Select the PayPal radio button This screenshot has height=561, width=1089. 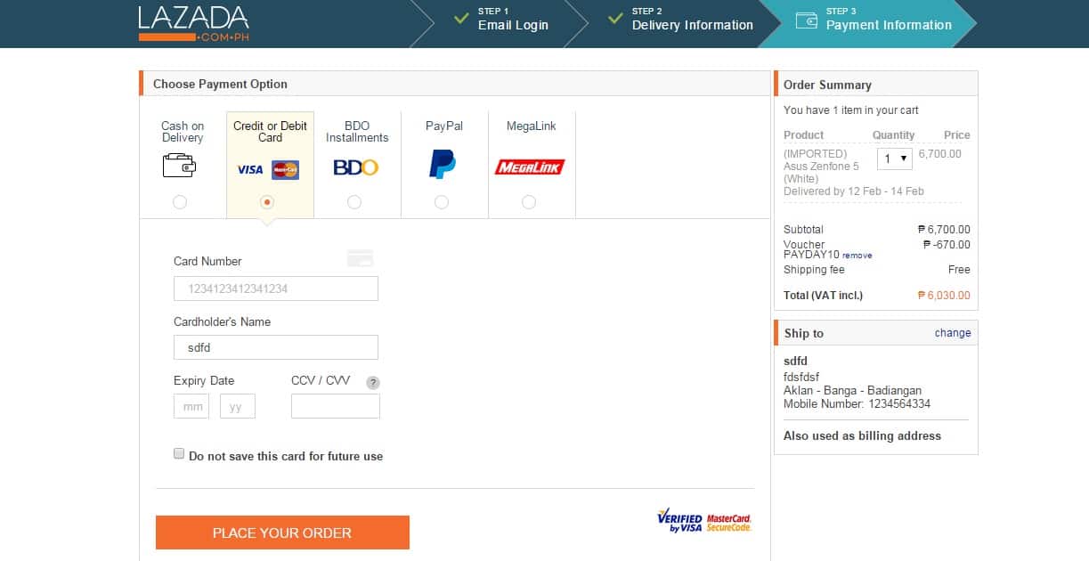tap(442, 202)
